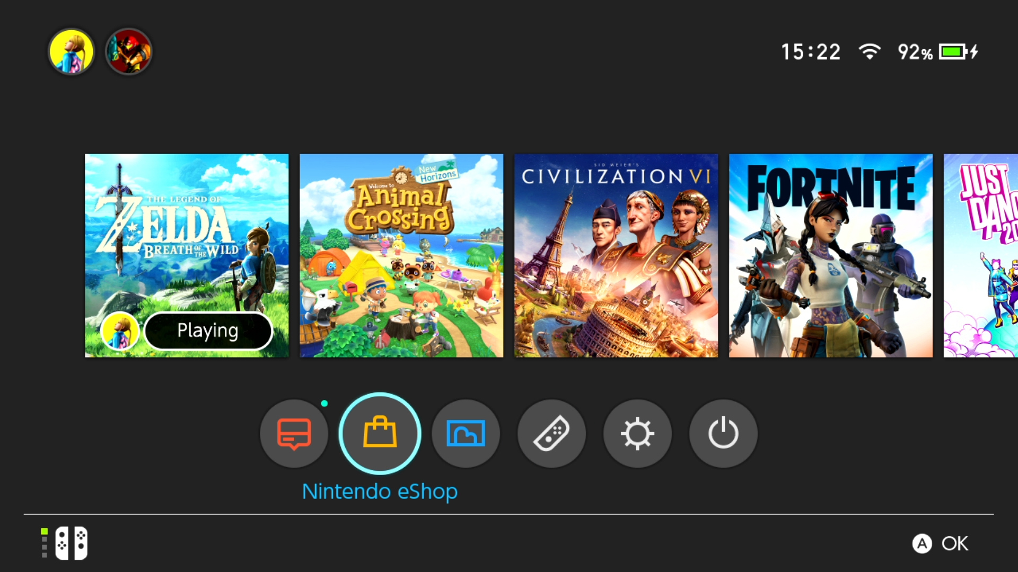This screenshot has width=1018, height=572.
Task: Open System Settings gear icon
Action: [636, 432]
